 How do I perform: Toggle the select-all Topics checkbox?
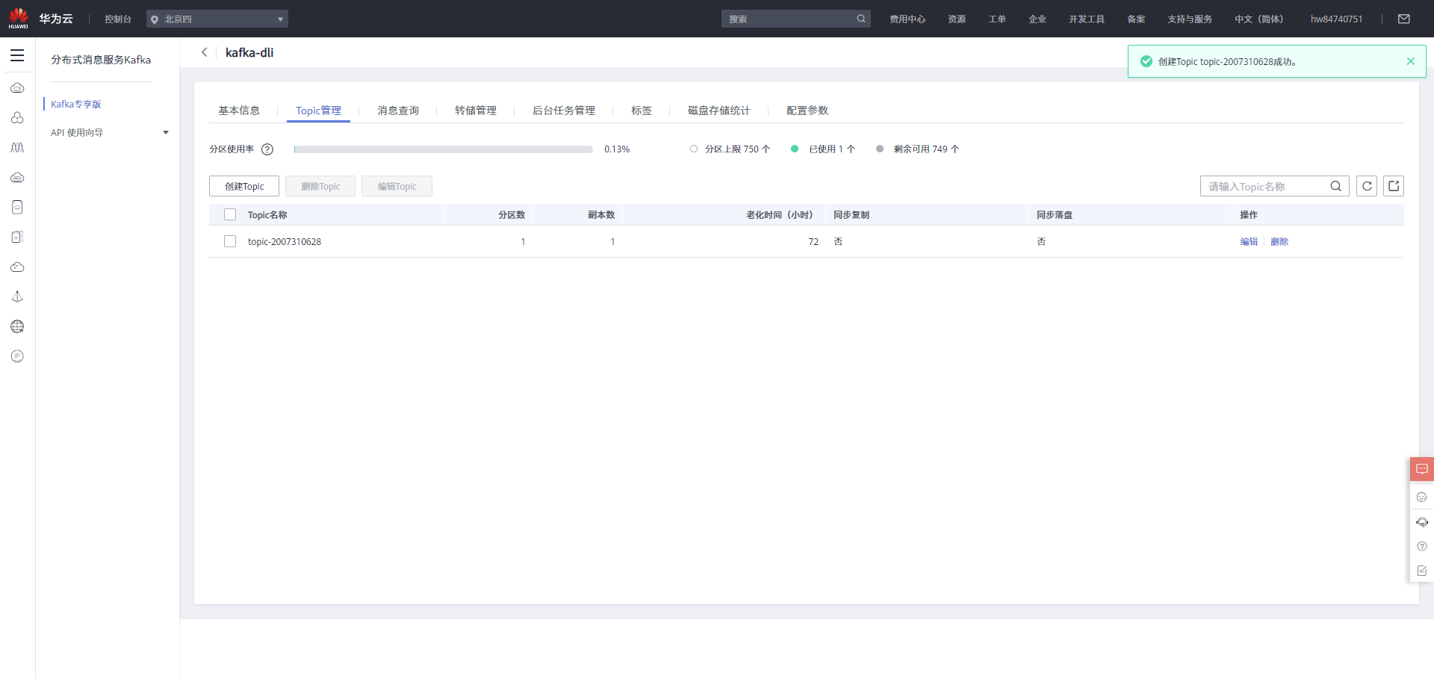point(230,214)
